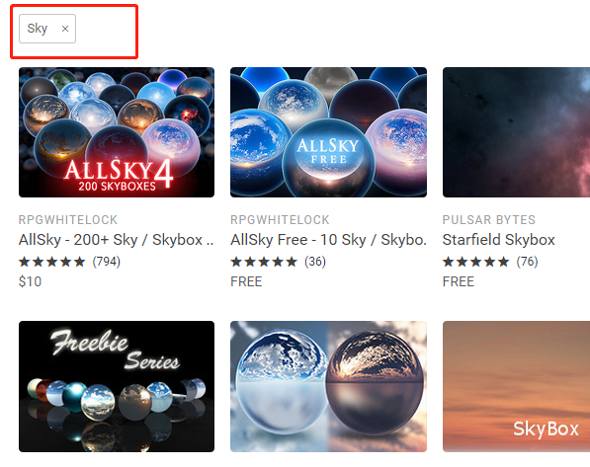Viewport: 590px width, 467px height.
Task: Open the orange SkyBox thumbnail
Action: click(x=516, y=386)
